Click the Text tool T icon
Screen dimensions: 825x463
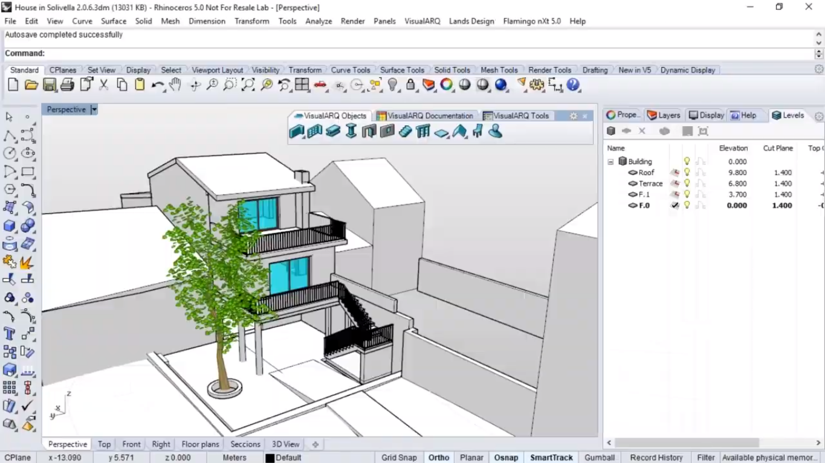(x=10, y=334)
